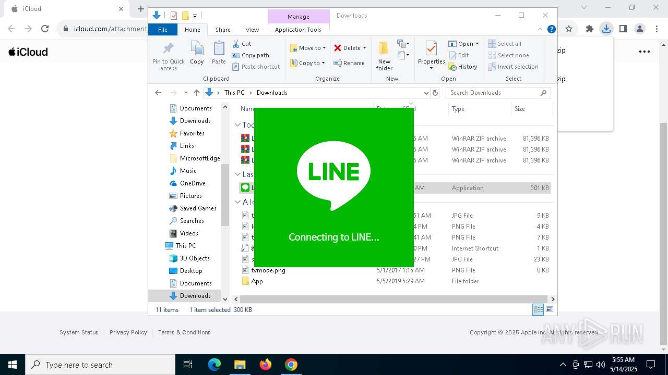
Task: Switch to Large icons view in status bar
Action: 549,309
